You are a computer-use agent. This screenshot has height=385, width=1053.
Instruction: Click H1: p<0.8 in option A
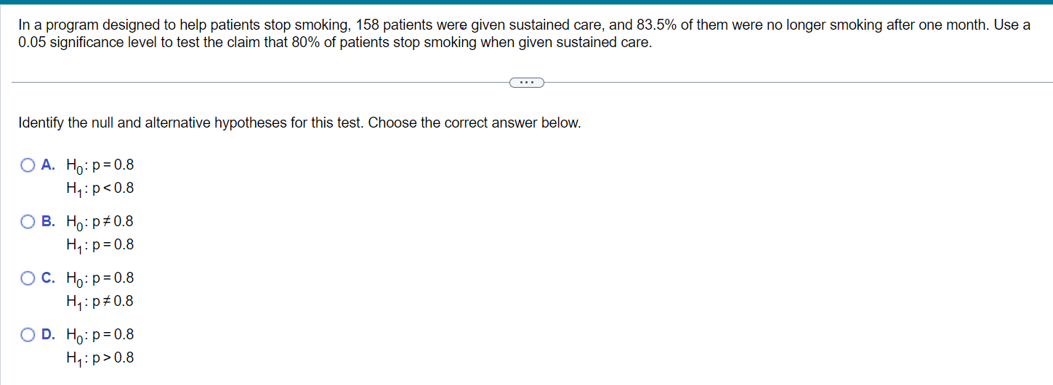coord(100,189)
